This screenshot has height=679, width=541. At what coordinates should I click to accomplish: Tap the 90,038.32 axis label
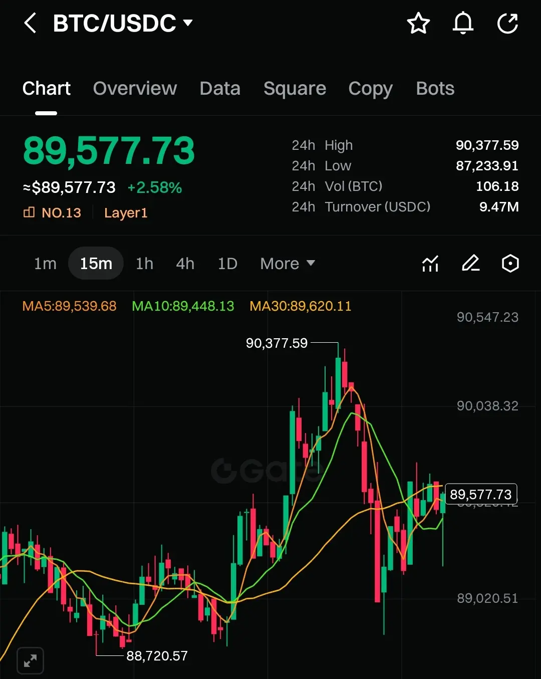pyautogui.click(x=487, y=406)
